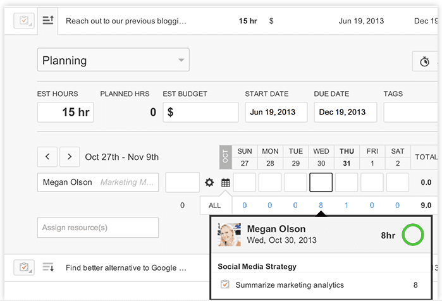Click the Start Date field Jun 19, 2013
Screen dimensions: 442x301
[x=276, y=112]
